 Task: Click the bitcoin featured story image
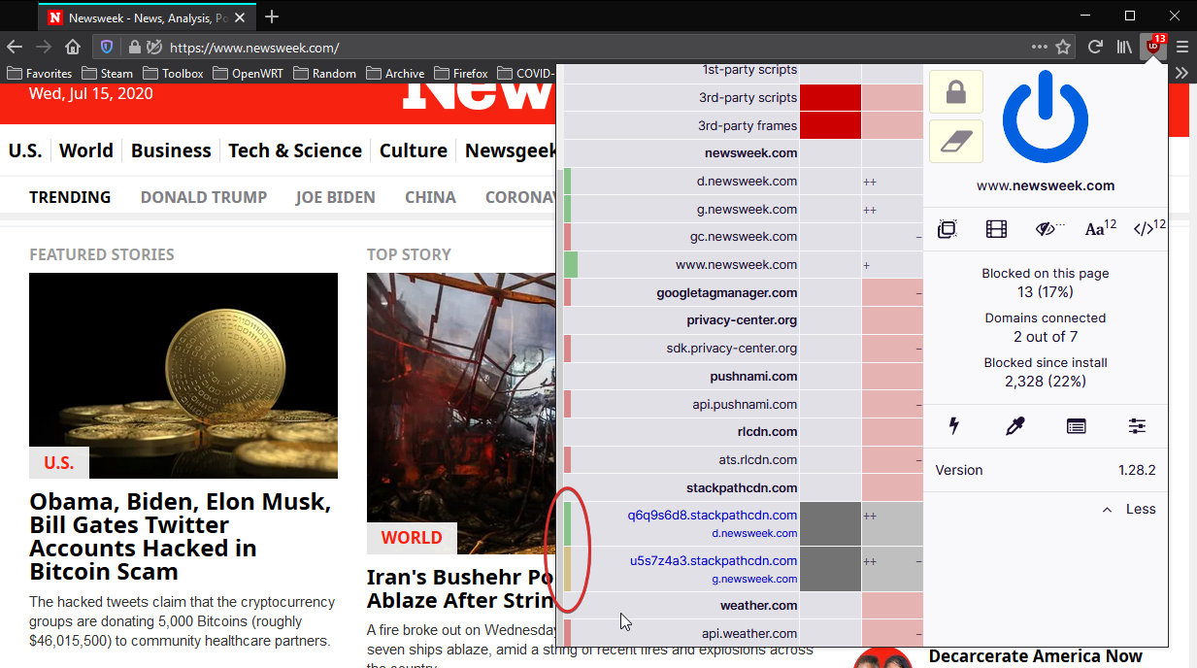click(183, 376)
